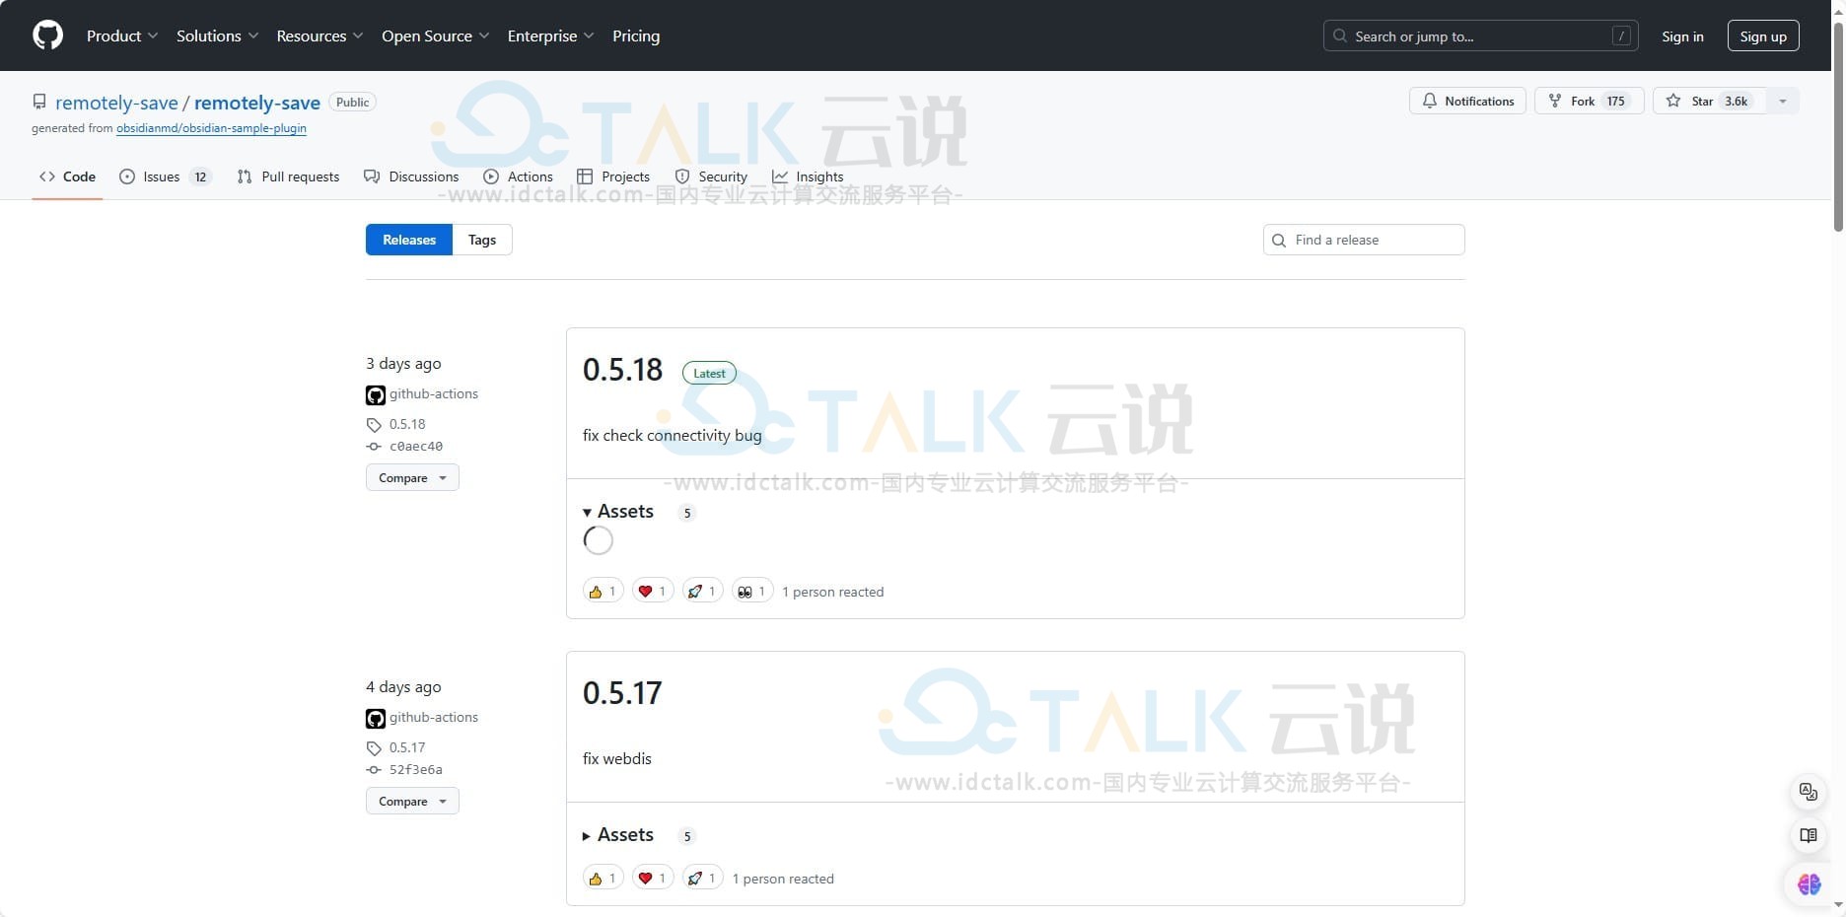This screenshot has width=1846, height=917.
Task: Open the Discussions tab
Action: tap(411, 176)
